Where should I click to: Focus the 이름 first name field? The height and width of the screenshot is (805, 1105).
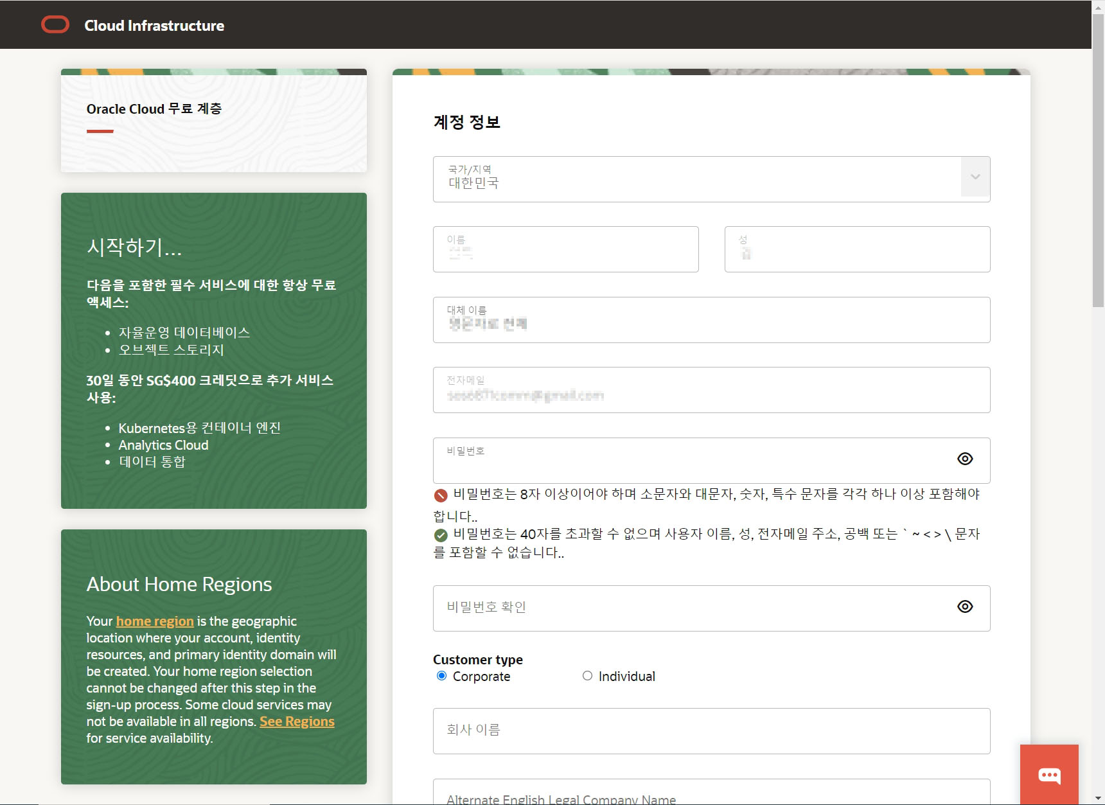[x=565, y=249]
